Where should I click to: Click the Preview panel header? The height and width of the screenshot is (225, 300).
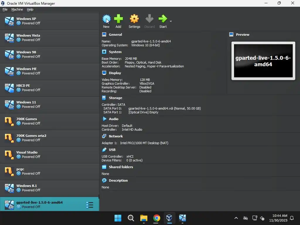(x=243, y=35)
